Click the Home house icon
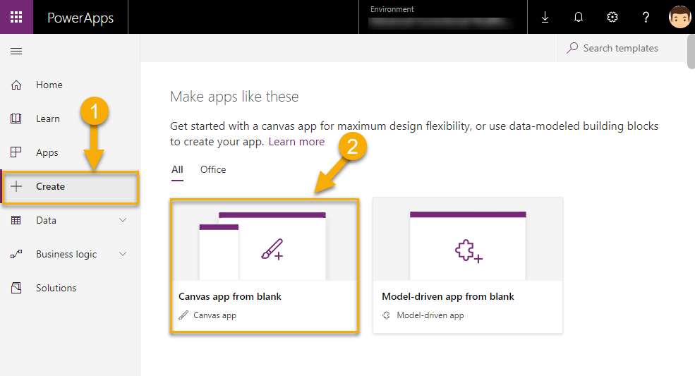Image resolution: width=695 pixels, height=376 pixels. pos(16,85)
